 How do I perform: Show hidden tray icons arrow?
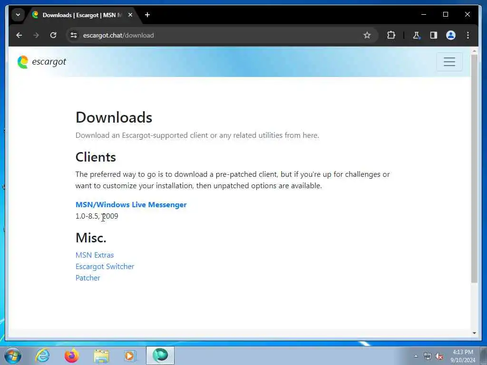pos(416,356)
